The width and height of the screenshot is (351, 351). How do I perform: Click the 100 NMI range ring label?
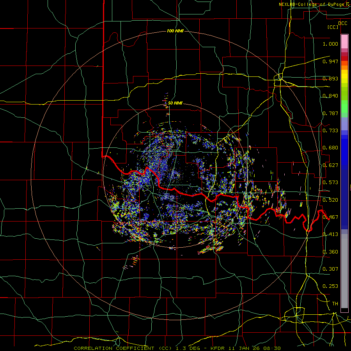tap(175, 31)
